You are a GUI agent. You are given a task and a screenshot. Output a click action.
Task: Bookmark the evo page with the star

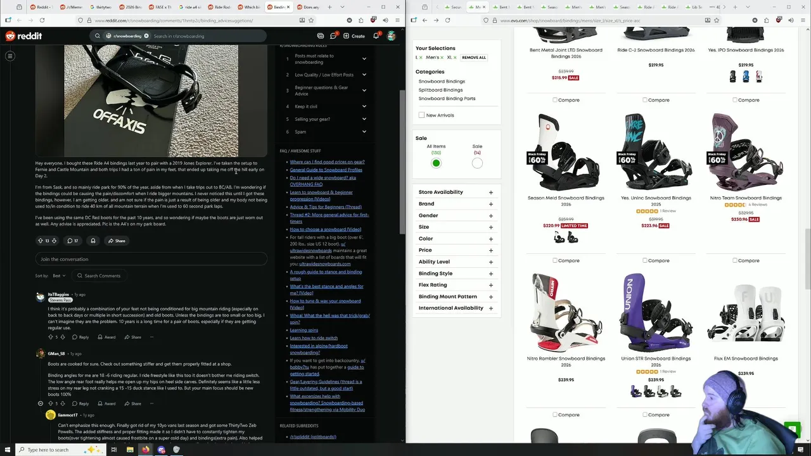coord(717,20)
